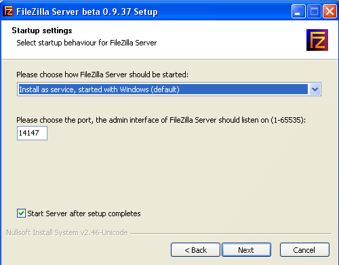Go to the Next setup page

coord(246,250)
